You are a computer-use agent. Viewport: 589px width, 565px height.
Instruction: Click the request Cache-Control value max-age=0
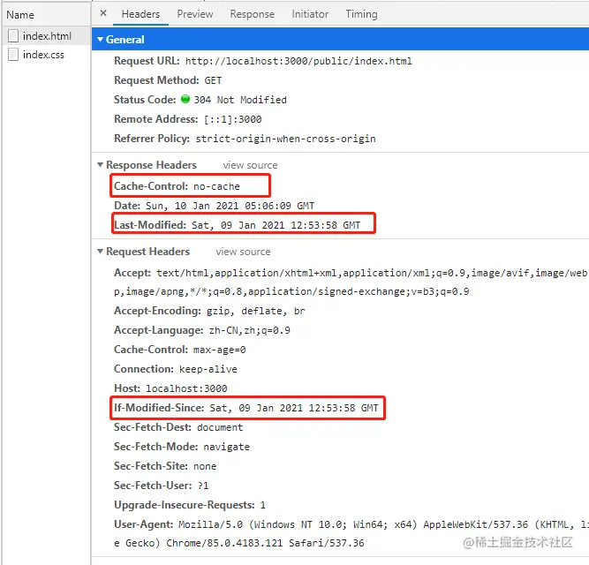[x=219, y=350]
